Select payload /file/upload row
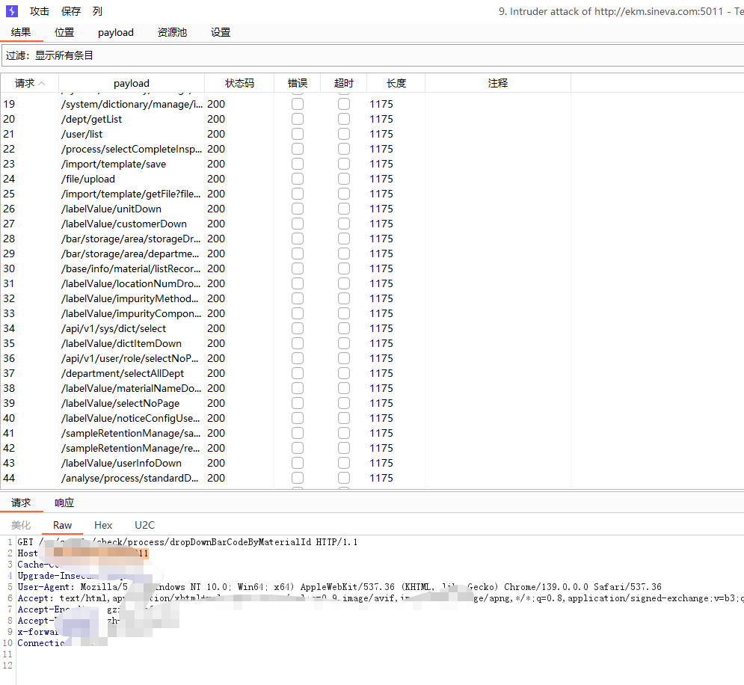 point(87,179)
